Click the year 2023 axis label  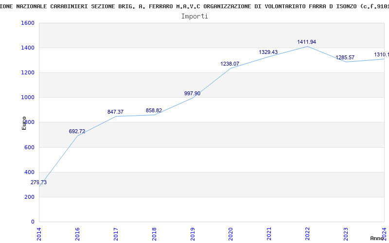coord(346,234)
